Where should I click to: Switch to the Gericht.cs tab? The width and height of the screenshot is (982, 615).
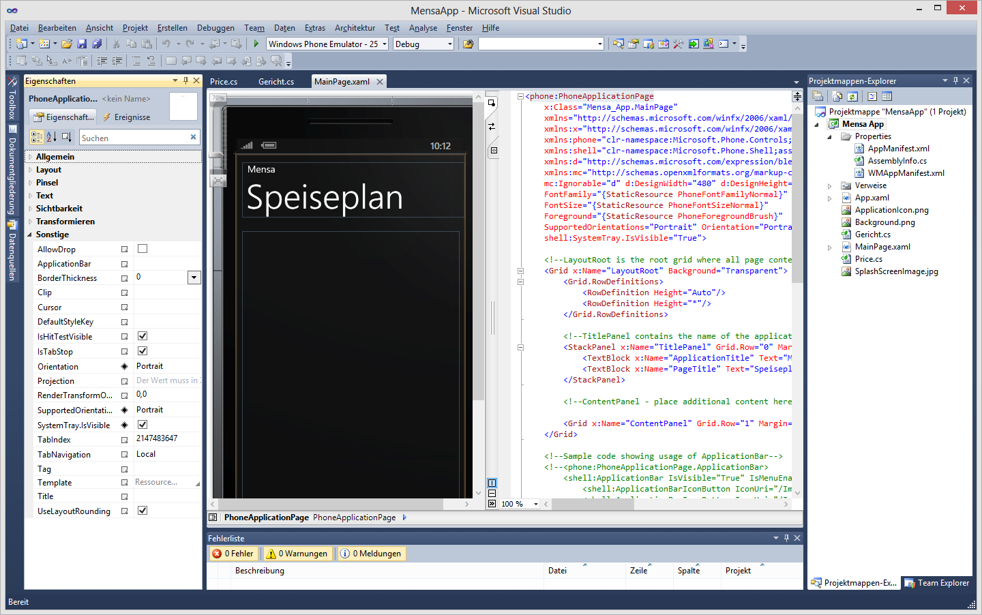(276, 81)
